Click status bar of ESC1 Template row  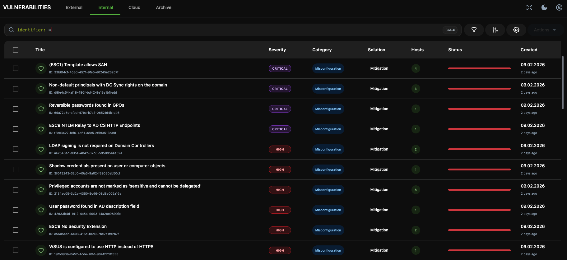pyautogui.click(x=479, y=68)
